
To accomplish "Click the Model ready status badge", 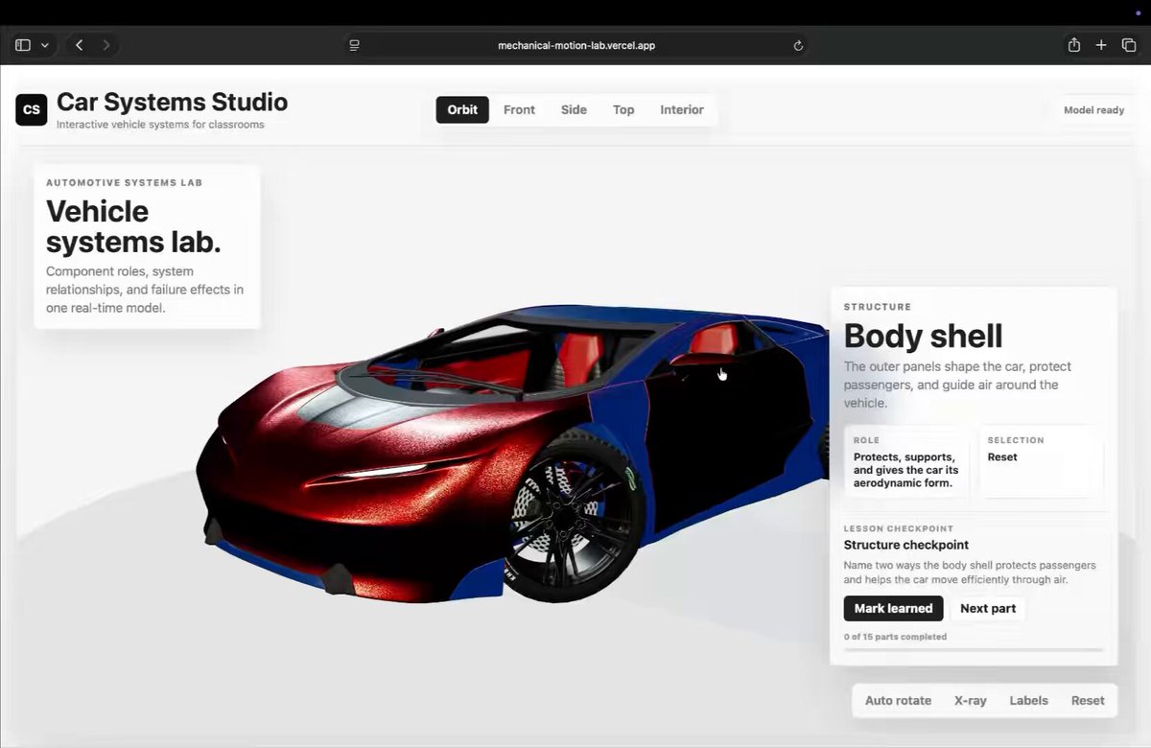I will [1093, 110].
